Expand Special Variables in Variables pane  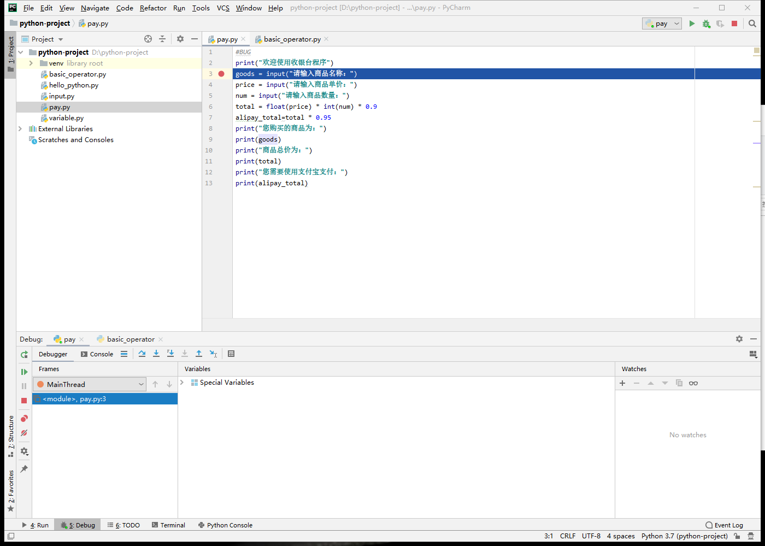coord(182,383)
